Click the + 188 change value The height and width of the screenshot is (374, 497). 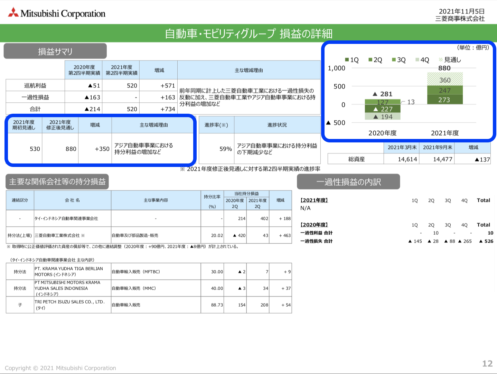click(x=285, y=218)
